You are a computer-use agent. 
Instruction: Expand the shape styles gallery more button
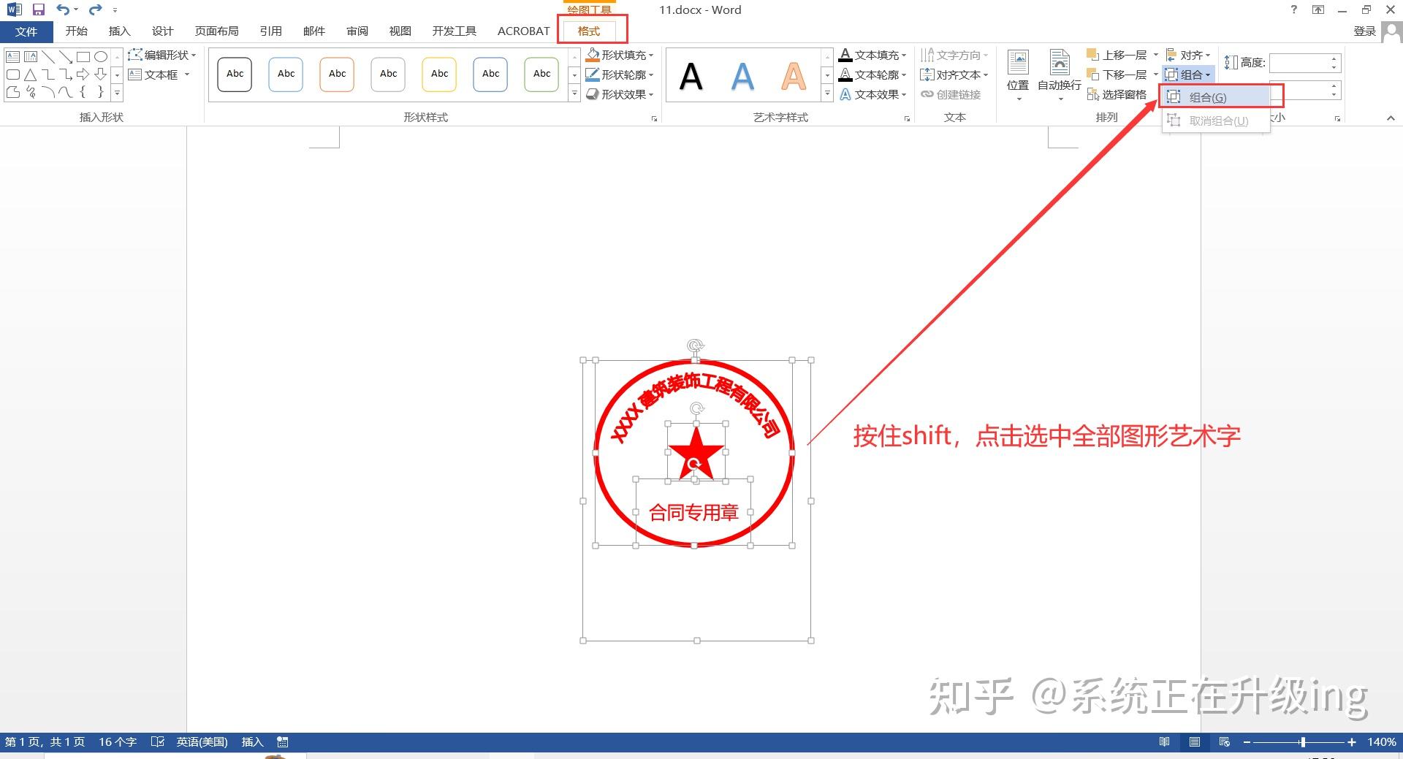point(574,94)
